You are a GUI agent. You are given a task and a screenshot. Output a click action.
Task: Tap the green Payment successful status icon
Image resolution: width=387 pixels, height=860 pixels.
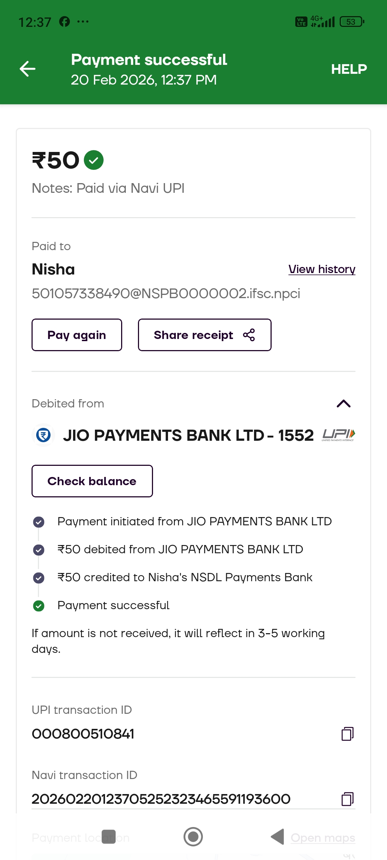coord(39,606)
